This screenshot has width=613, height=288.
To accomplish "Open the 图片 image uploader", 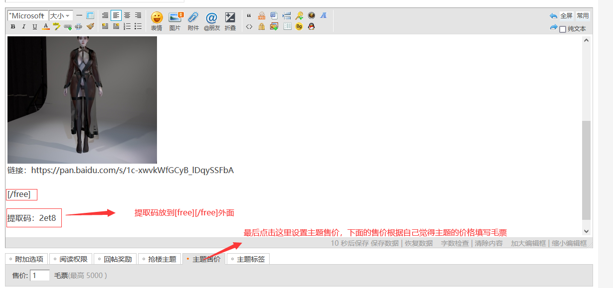I will point(175,21).
